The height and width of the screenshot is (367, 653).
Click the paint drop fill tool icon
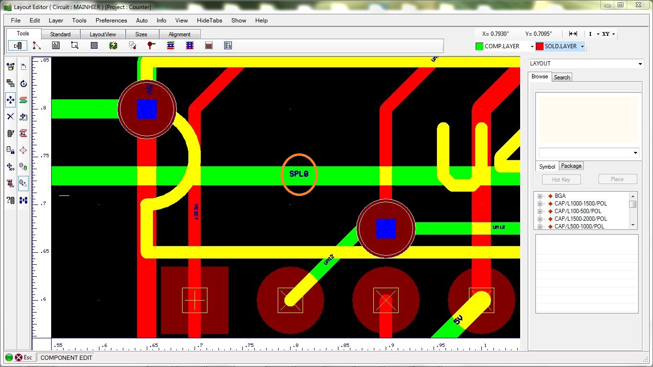click(132, 46)
